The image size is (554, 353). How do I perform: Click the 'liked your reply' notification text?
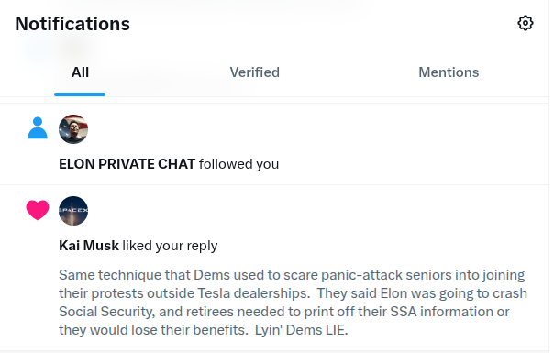(170, 246)
